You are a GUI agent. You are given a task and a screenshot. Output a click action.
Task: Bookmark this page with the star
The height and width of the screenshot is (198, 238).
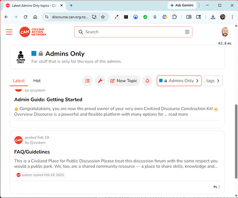(103, 17)
